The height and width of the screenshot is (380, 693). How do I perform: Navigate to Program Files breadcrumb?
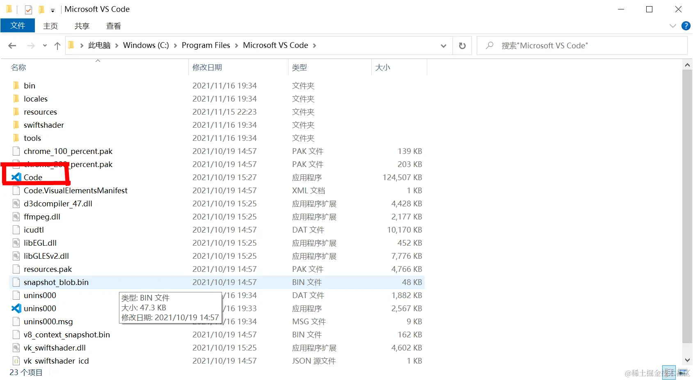(206, 45)
